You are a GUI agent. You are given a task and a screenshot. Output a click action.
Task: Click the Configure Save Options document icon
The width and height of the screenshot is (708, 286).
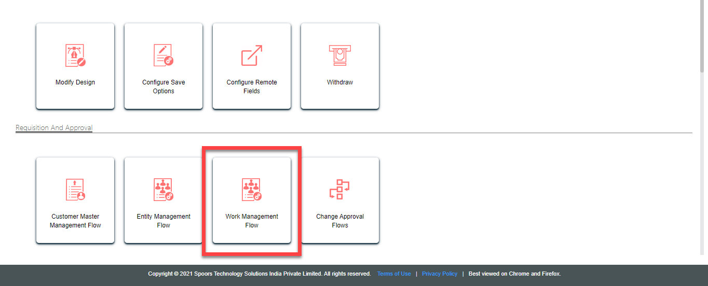pyautogui.click(x=164, y=55)
